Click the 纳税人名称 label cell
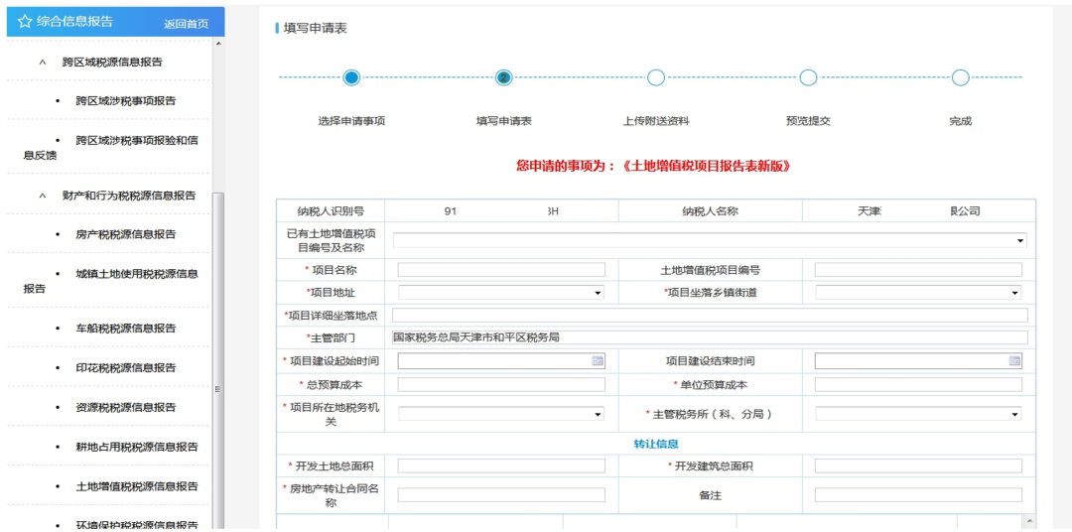 (710, 211)
